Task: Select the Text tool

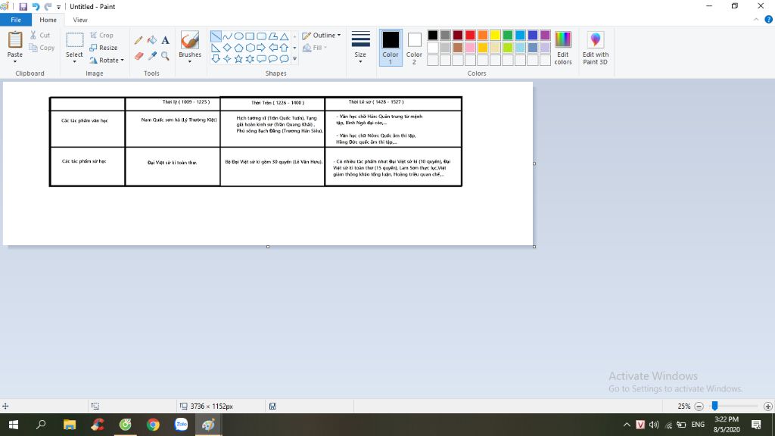Action: click(x=165, y=41)
